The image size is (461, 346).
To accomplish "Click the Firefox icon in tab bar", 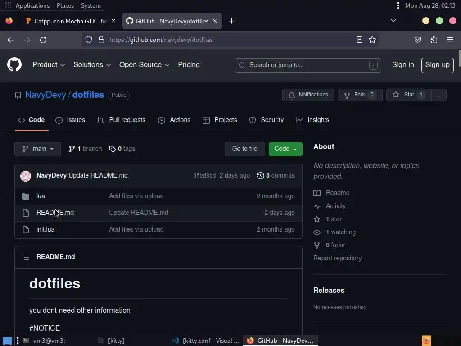I will click(x=9, y=21).
